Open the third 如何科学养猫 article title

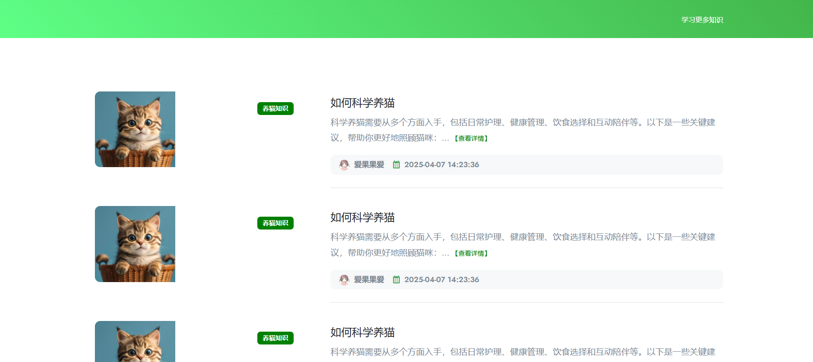(x=362, y=333)
